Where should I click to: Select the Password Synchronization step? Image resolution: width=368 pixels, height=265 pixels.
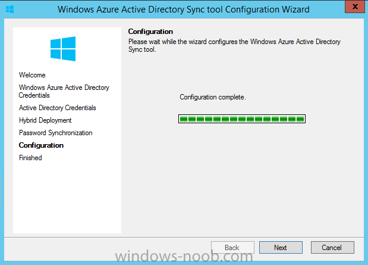[56, 133]
